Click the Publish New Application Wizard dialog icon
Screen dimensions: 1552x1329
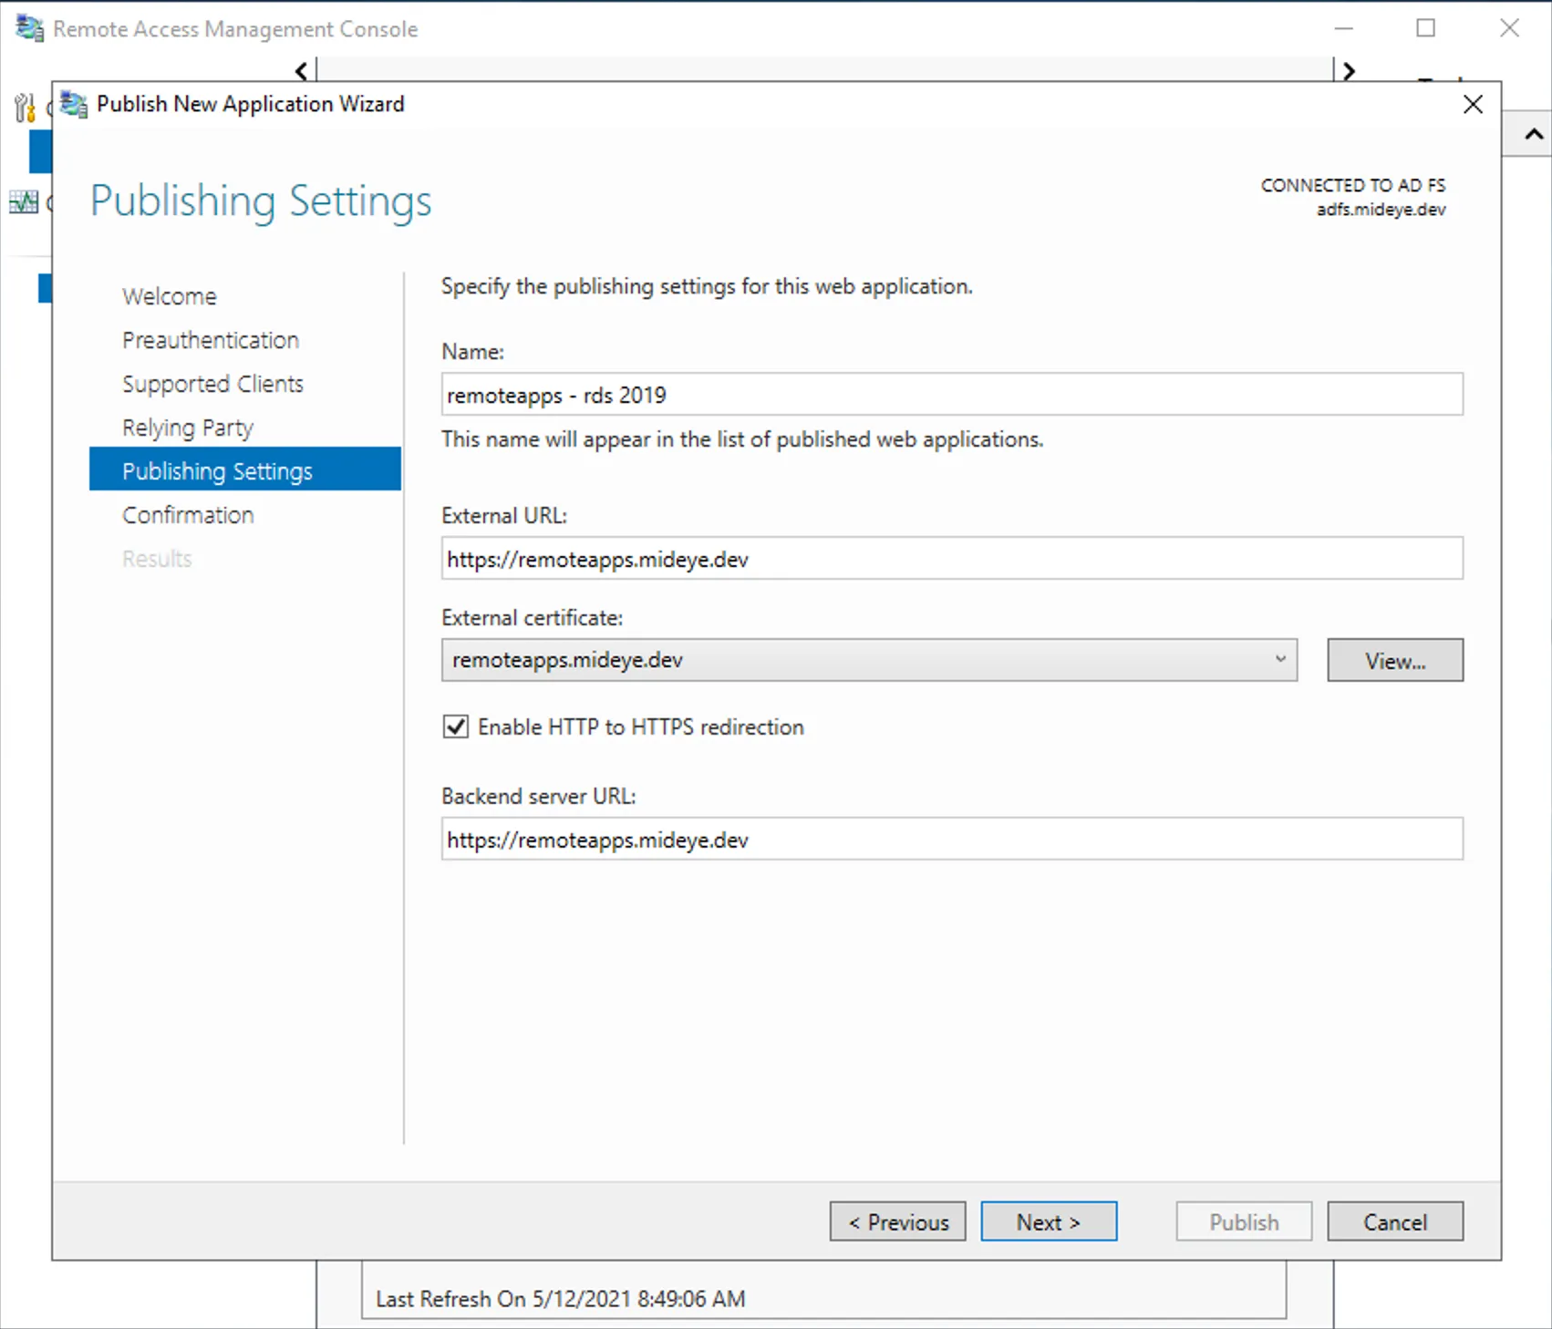[72, 104]
